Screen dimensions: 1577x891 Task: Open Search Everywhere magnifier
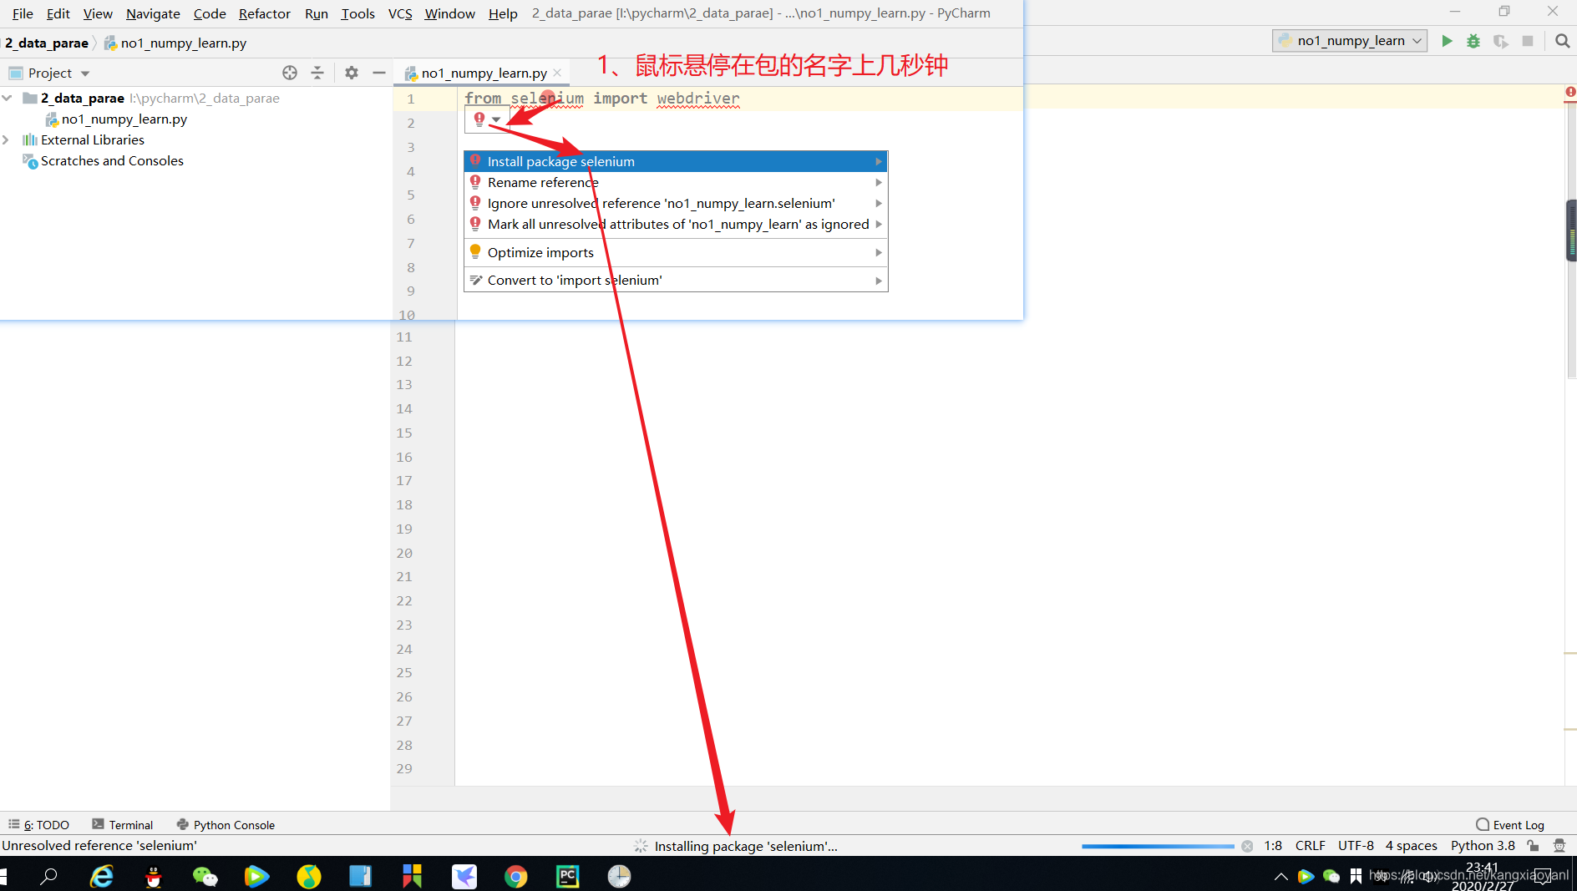coord(1562,41)
